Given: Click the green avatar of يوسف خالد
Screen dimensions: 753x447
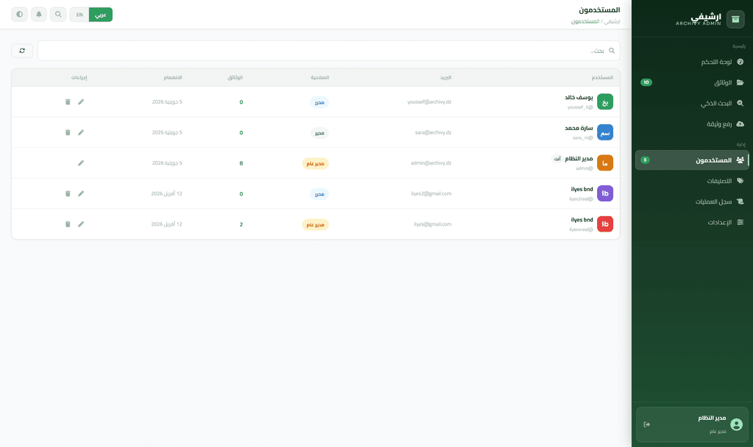Looking at the screenshot, I should (605, 101).
